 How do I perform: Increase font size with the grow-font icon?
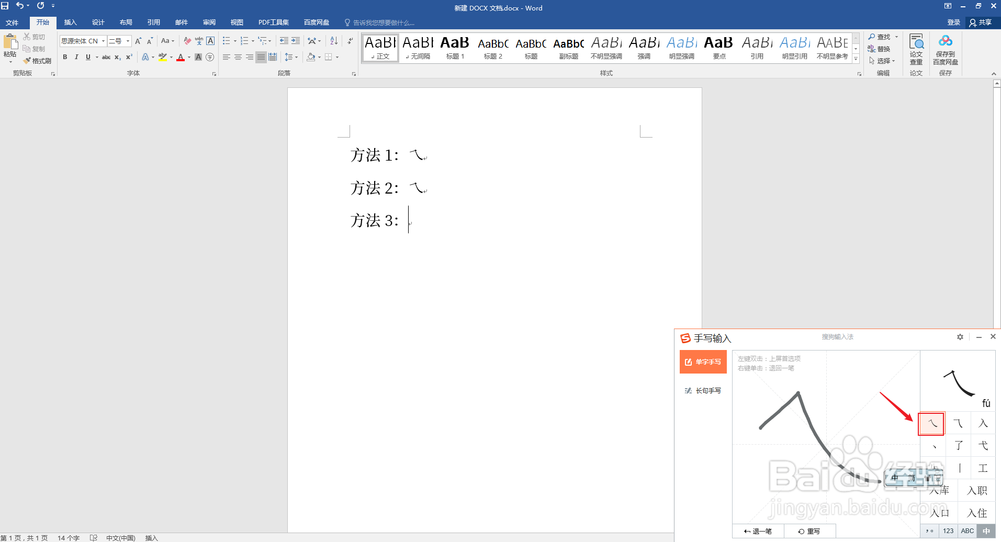point(138,41)
